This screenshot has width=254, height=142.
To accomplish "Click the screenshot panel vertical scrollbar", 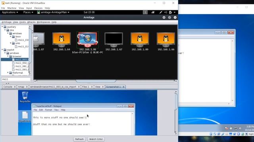I will click(176, 101).
